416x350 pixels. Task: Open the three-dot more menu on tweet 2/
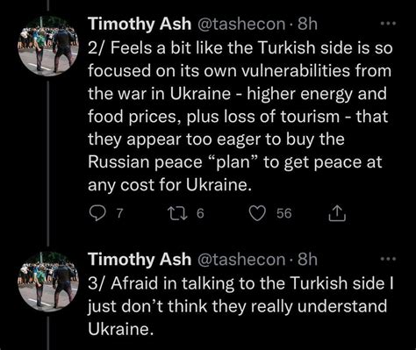(388, 24)
